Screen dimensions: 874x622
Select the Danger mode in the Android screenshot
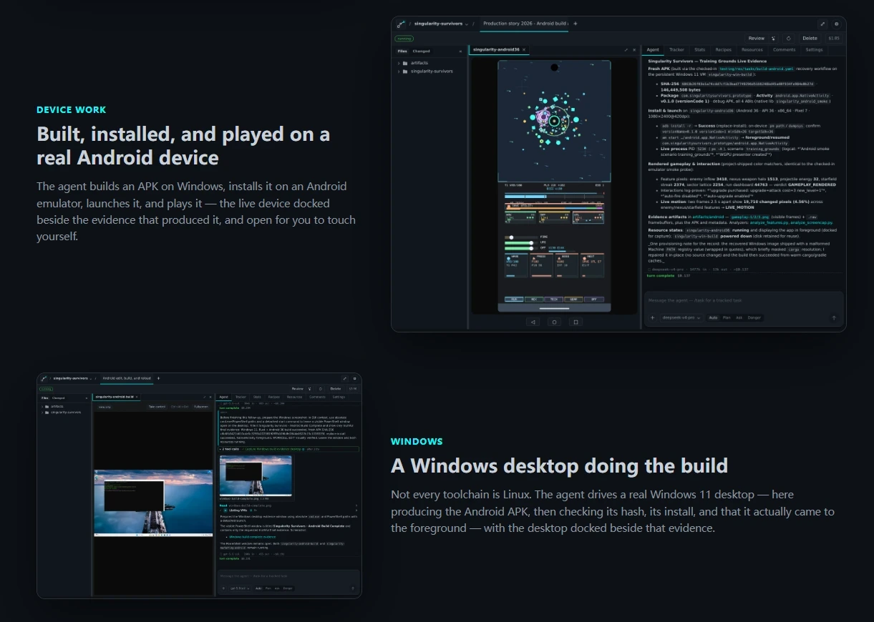754,317
